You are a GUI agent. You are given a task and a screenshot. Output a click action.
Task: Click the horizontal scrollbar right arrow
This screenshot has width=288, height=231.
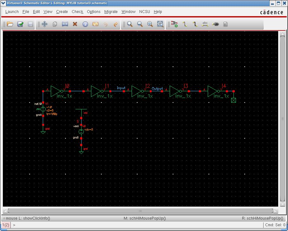276,211
